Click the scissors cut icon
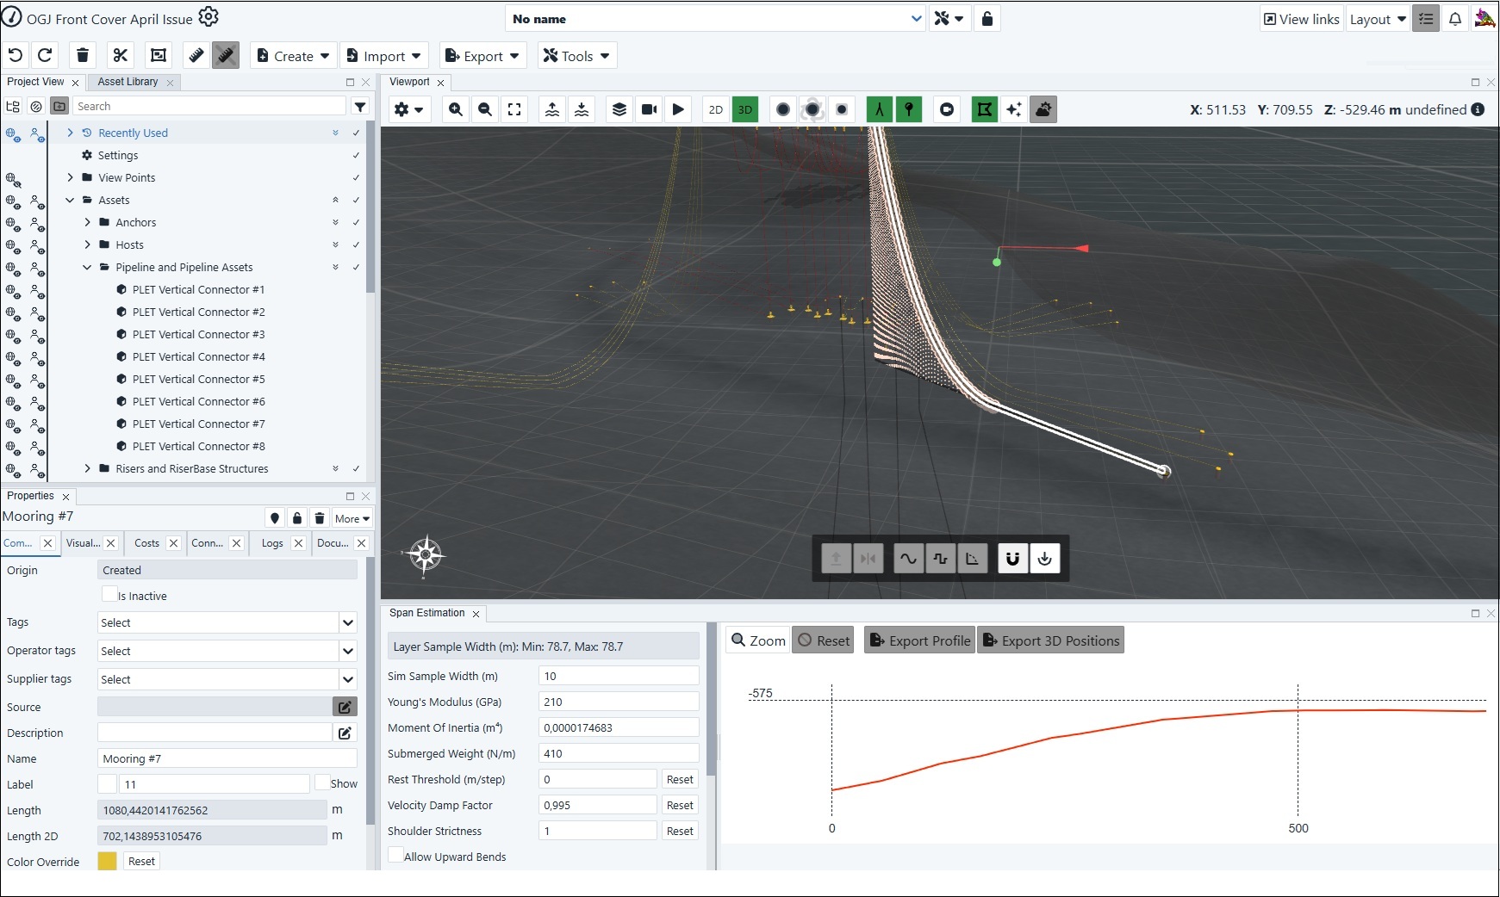 (x=121, y=55)
